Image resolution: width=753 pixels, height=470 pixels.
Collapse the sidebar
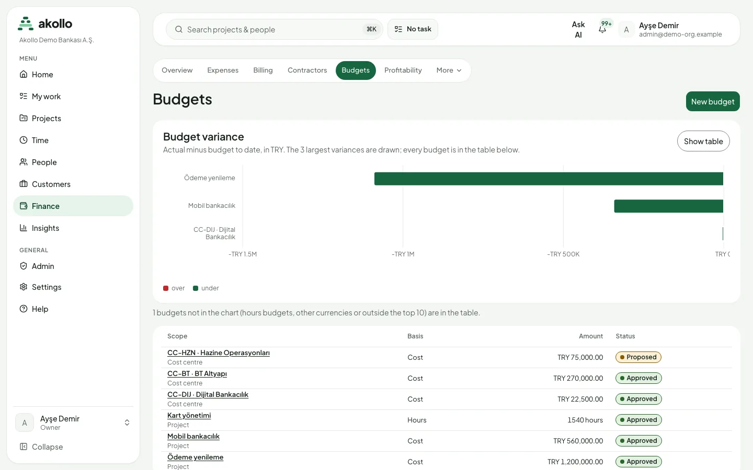coord(73,447)
